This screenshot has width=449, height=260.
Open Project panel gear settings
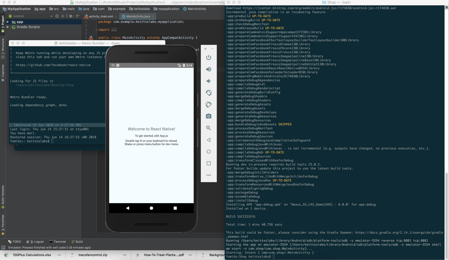(x=71, y=16)
